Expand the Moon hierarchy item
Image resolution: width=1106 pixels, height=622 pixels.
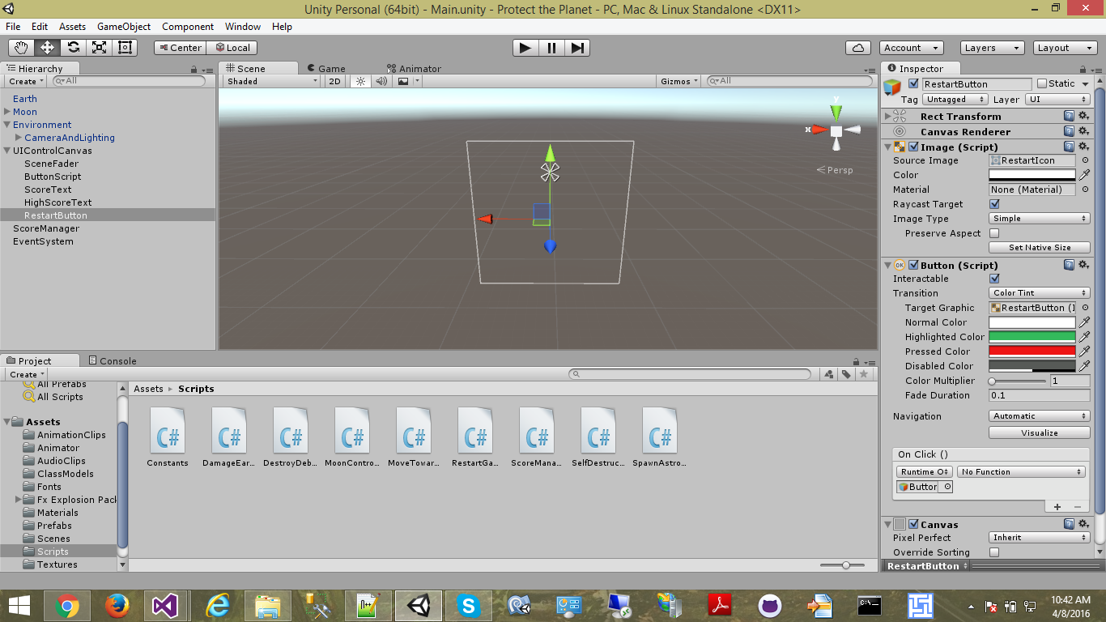tap(7, 112)
